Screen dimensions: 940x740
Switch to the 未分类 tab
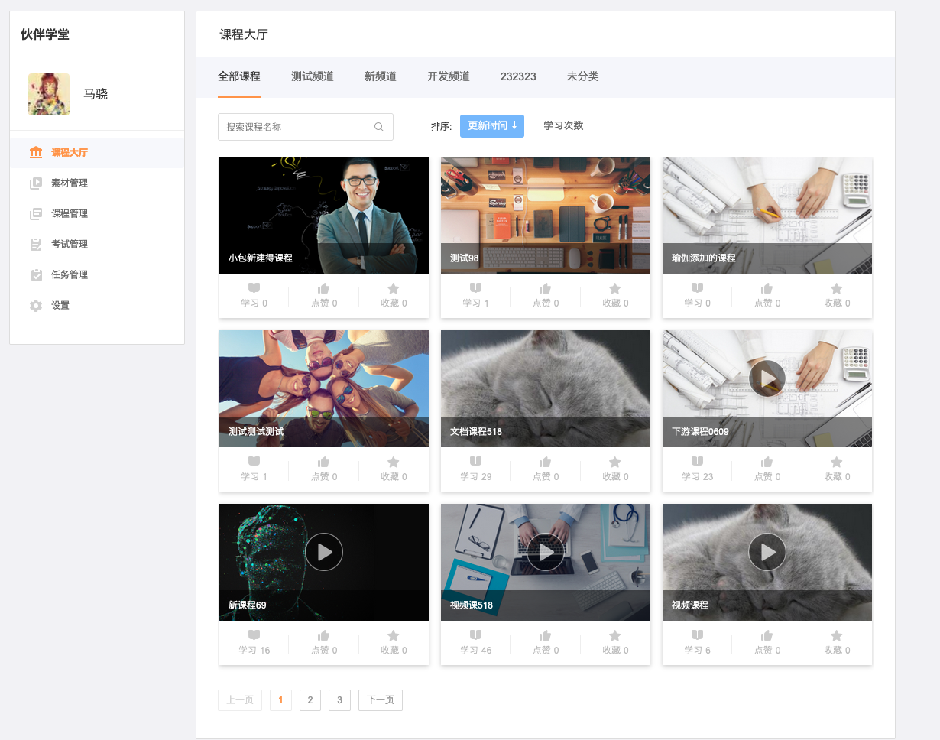click(583, 76)
